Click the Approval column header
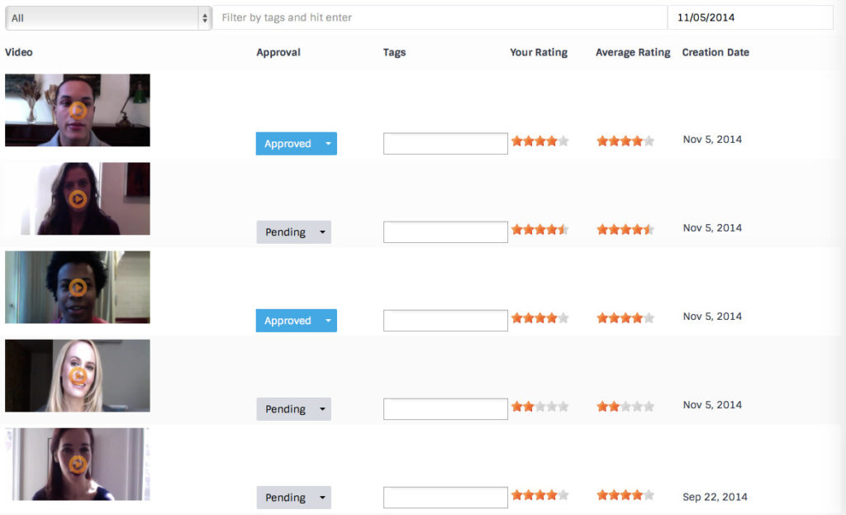The image size is (846, 515). pos(278,52)
